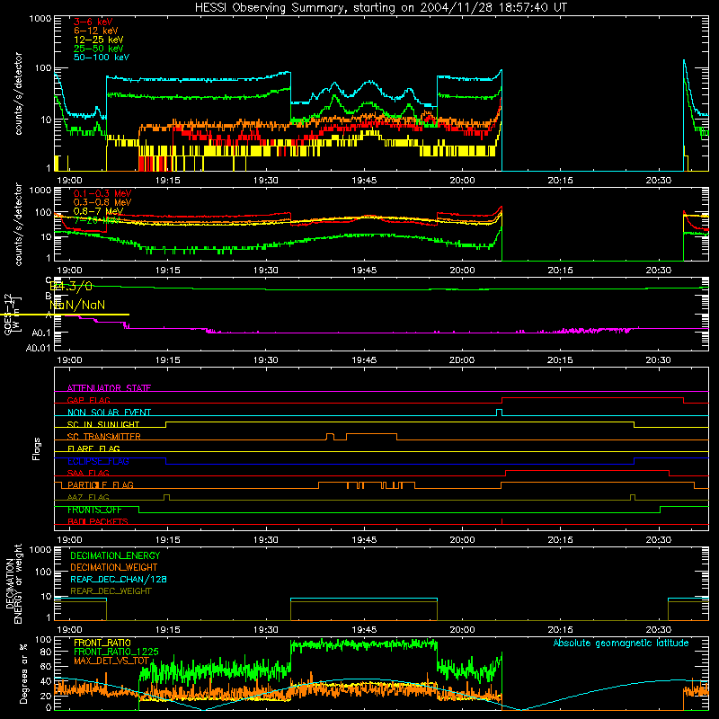Click the MAX_DET_VS_TOT legend label

pyautogui.click(x=111, y=661)
